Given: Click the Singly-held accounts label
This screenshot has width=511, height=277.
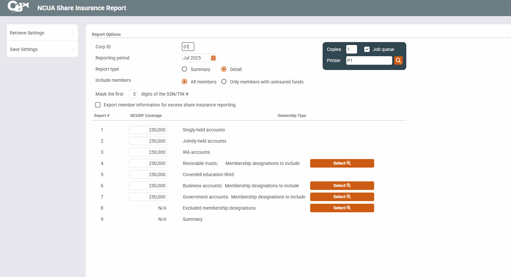Looking at the screenshot, I should point(204,130).
